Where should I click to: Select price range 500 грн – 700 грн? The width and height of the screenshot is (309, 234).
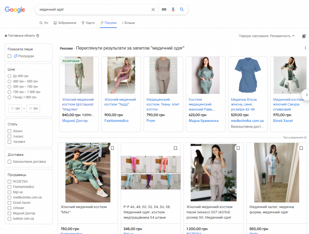9,87
